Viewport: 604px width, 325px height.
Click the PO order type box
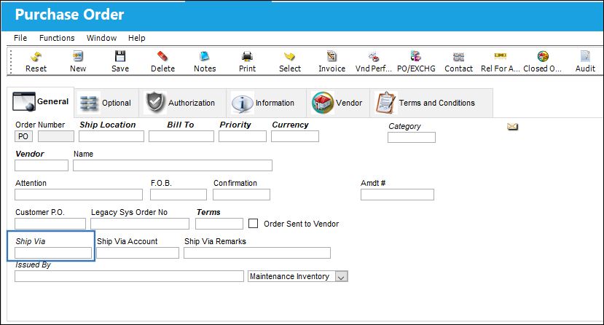click(x=23, y=136)
